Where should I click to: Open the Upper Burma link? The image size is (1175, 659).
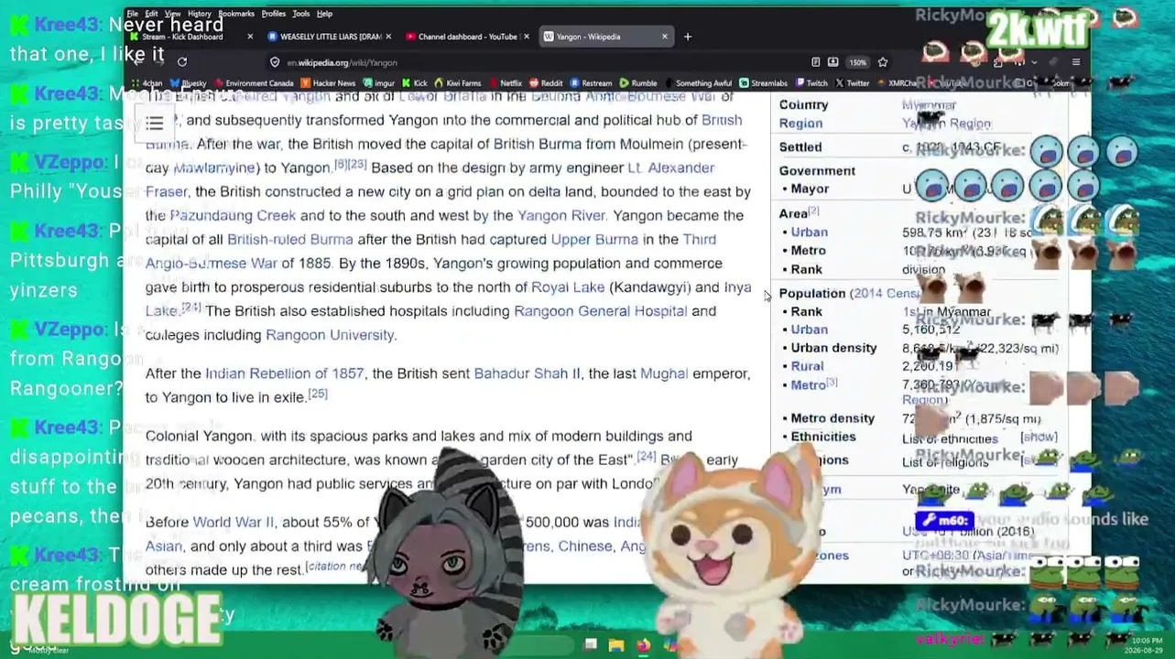594,240
